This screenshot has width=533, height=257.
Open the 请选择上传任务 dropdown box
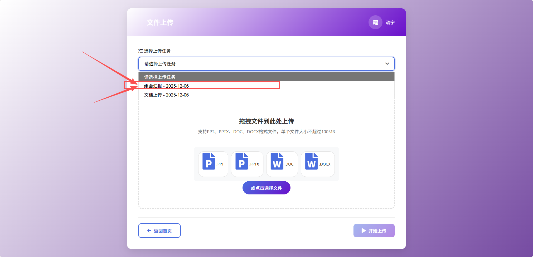266,64
